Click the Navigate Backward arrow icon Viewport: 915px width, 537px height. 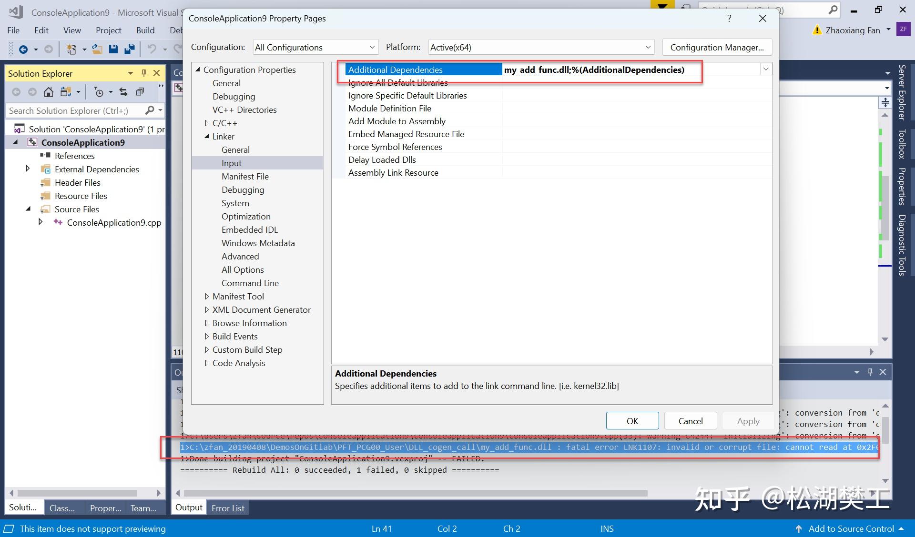pyautogui.click(x=23, y=49)
